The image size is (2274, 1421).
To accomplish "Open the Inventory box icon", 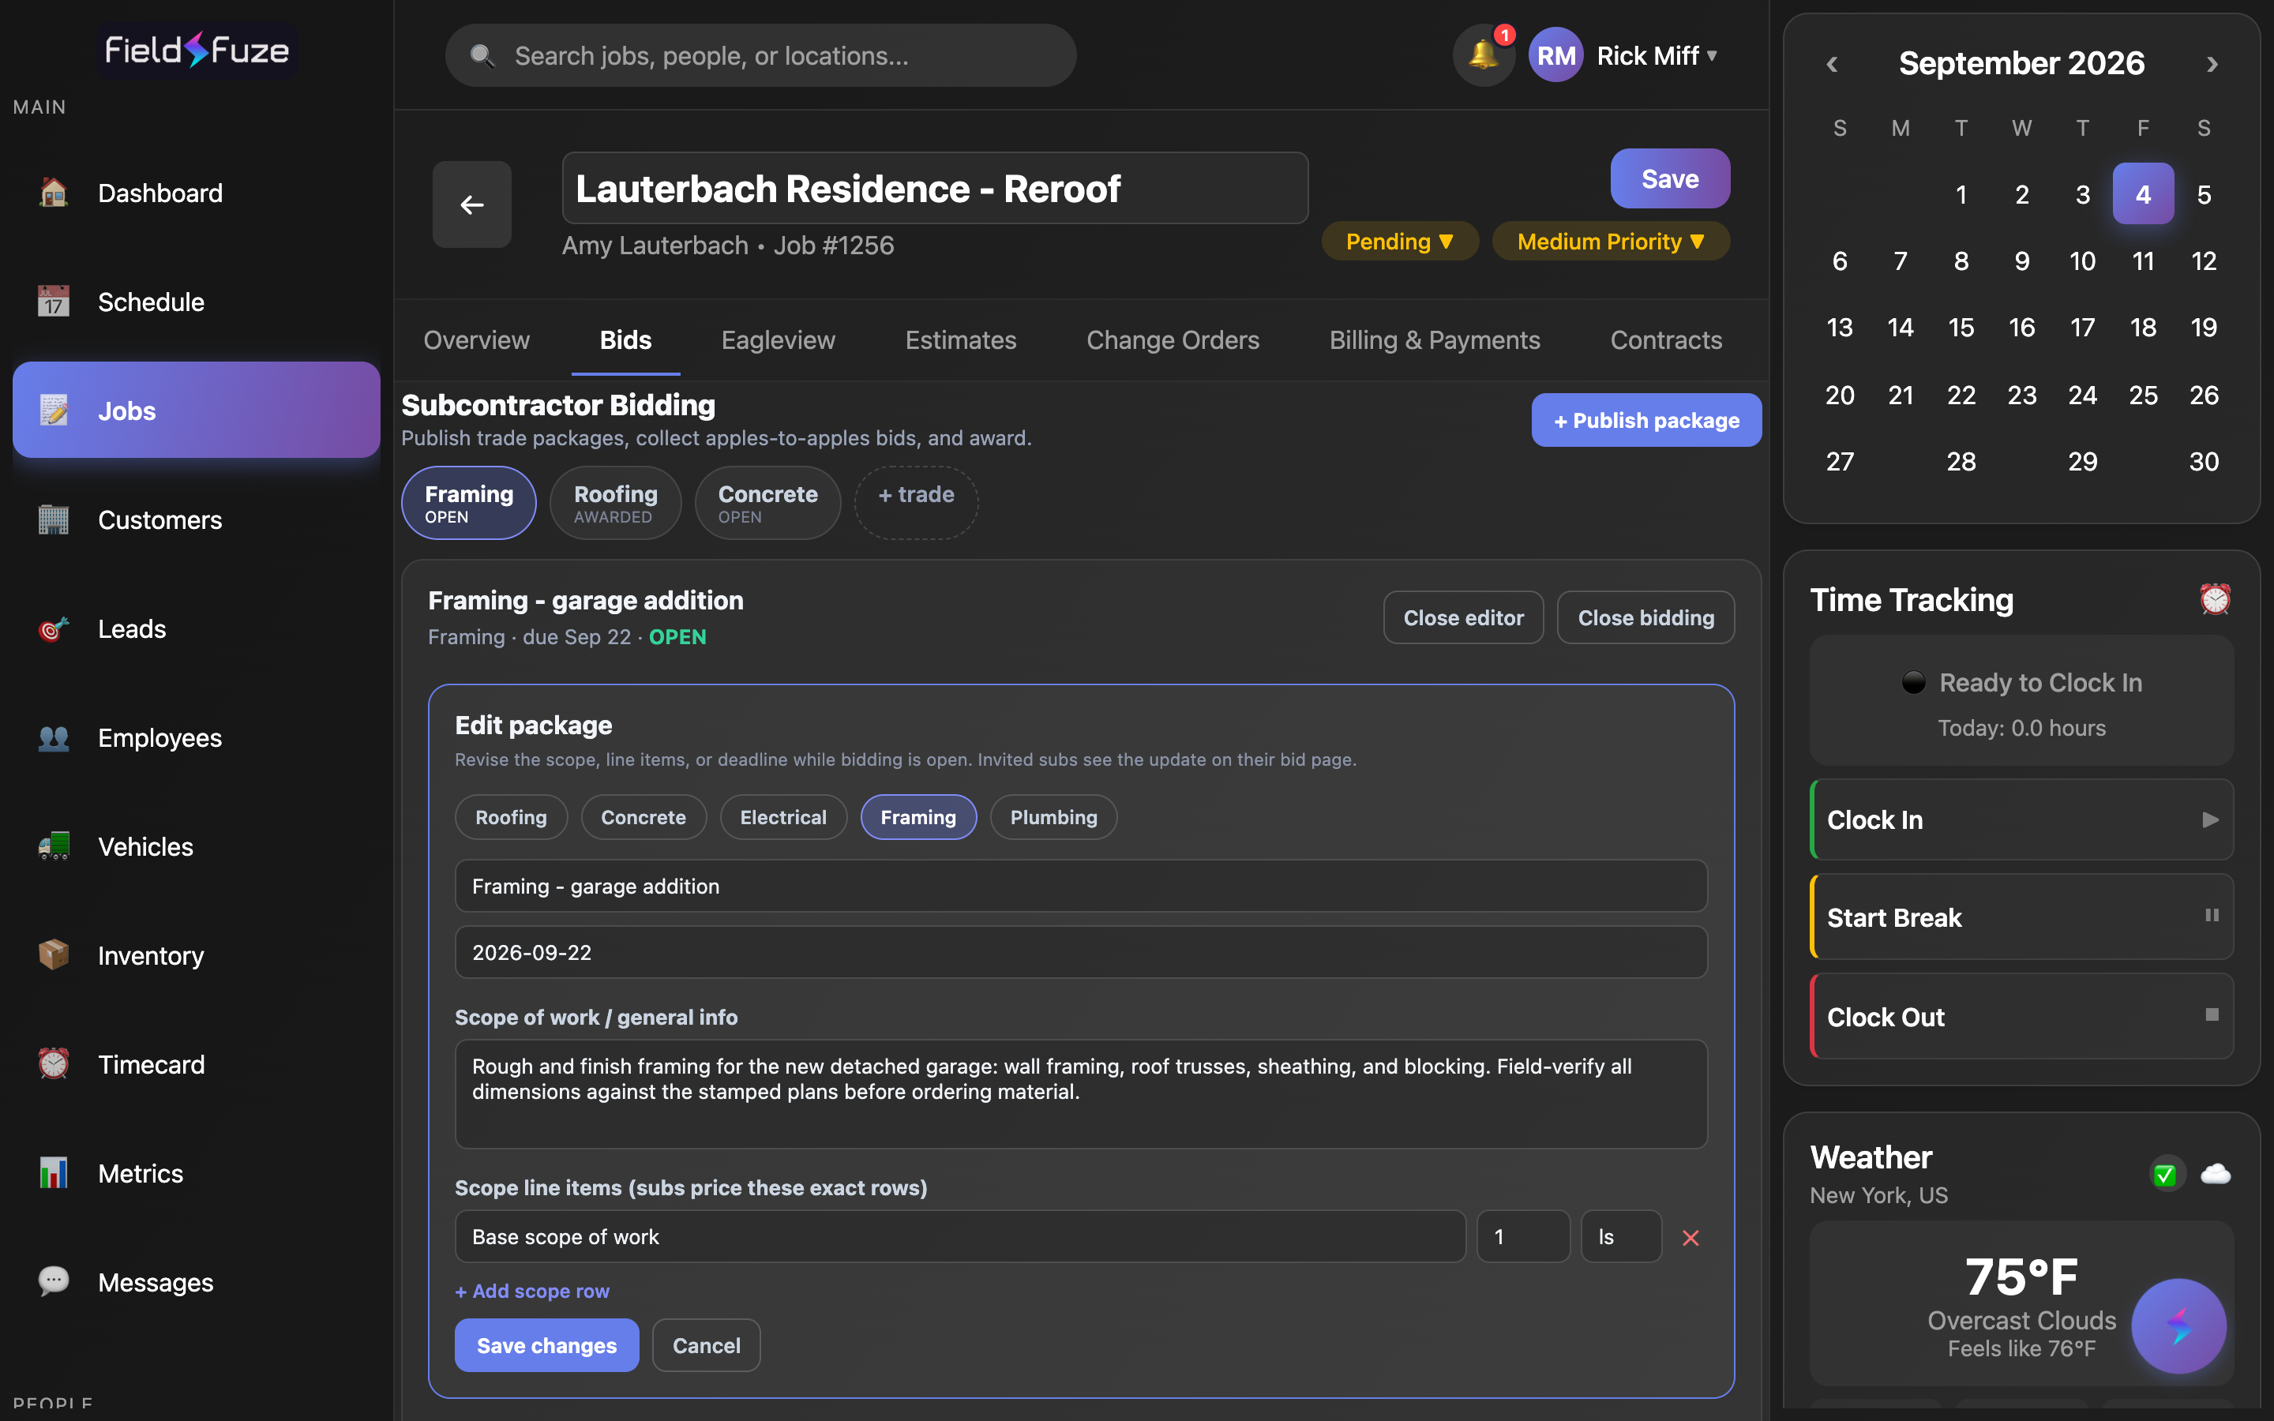I will point(54,956).
